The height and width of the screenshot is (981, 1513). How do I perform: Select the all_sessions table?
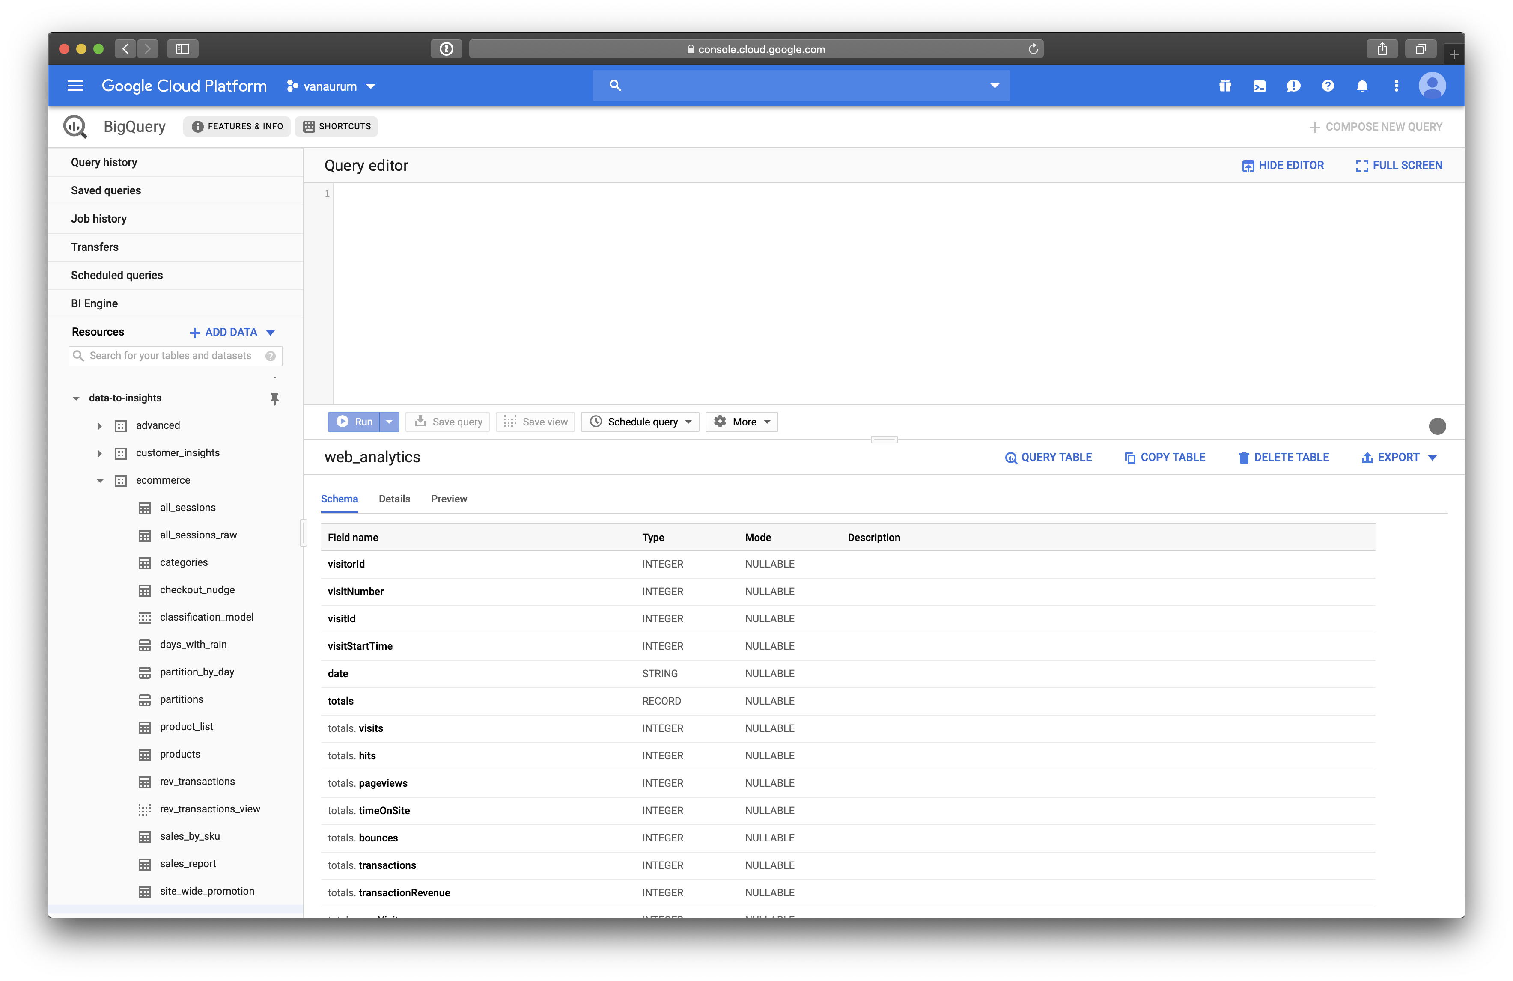[188, 508]
